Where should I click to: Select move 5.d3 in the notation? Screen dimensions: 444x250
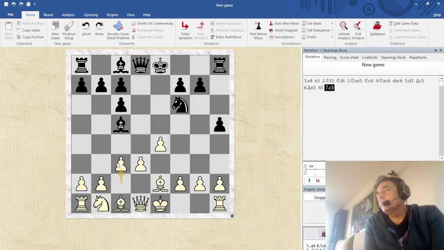[409, 81]
